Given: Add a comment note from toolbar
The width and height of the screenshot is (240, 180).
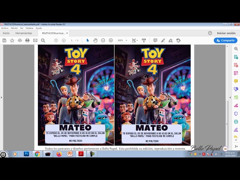Looking at the screenshot, I should [155, 40].
